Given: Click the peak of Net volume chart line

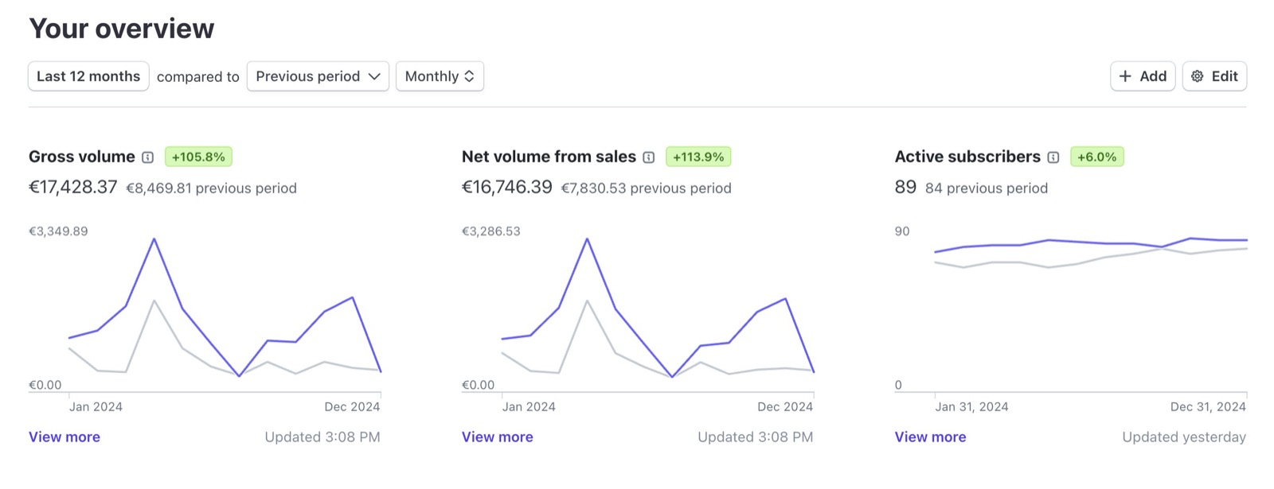Looking at the screenshot, I should pyautogui.click(x=587, y=239).
